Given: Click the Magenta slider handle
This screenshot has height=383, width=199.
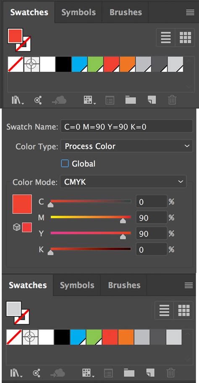Looking at the screenshot, I should pyautogui.click(x=123, y=221).
